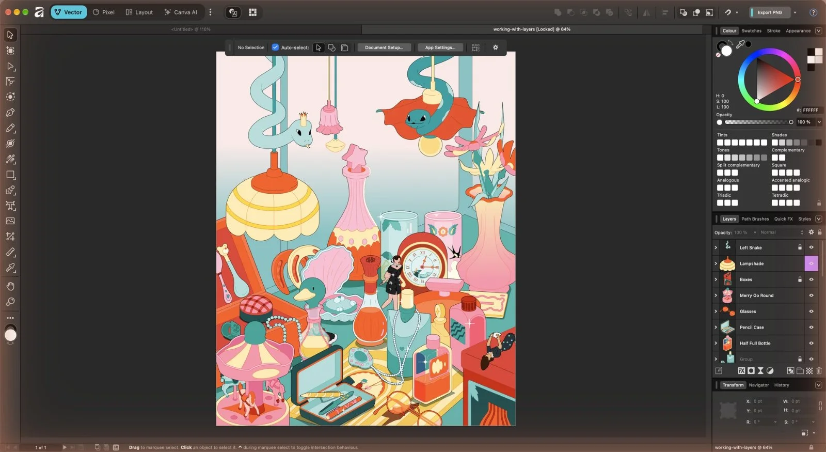Click the eyedropper in the Colour panel
The width and height of the screenshot is (826, 452).
click(x=740, y=44)
